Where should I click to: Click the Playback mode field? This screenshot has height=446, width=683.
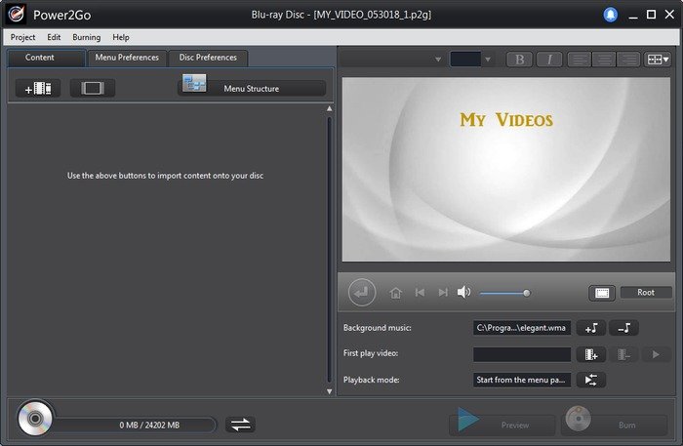tap(521, 380)
